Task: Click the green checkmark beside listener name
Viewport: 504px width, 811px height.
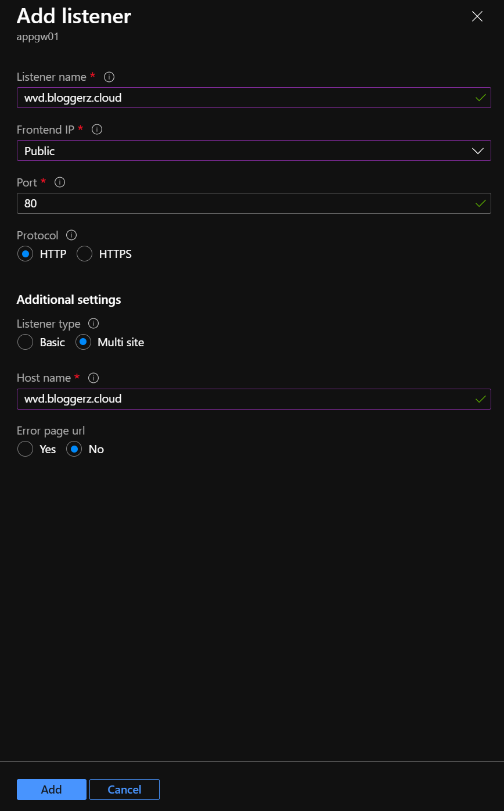Action: (480, 98)
